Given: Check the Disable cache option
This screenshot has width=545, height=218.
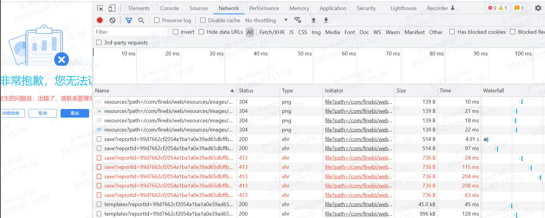Looking at the screenshot, I should [x=203, y=20].
